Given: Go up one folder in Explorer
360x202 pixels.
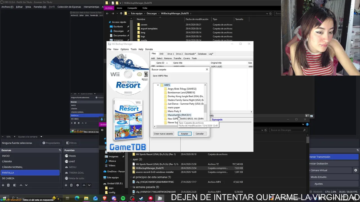Looking at the screenshot, I should tap(121, 13).
